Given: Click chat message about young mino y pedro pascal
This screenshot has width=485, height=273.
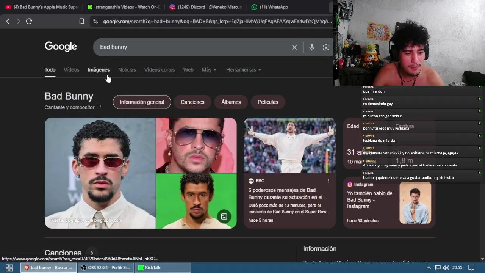Looking at the screenshot, I should [x=410, y=165].
